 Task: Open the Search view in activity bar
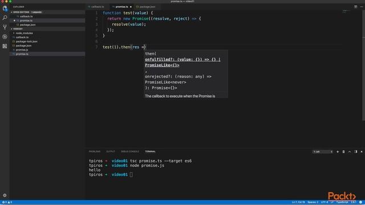click(x=5, y=18)
